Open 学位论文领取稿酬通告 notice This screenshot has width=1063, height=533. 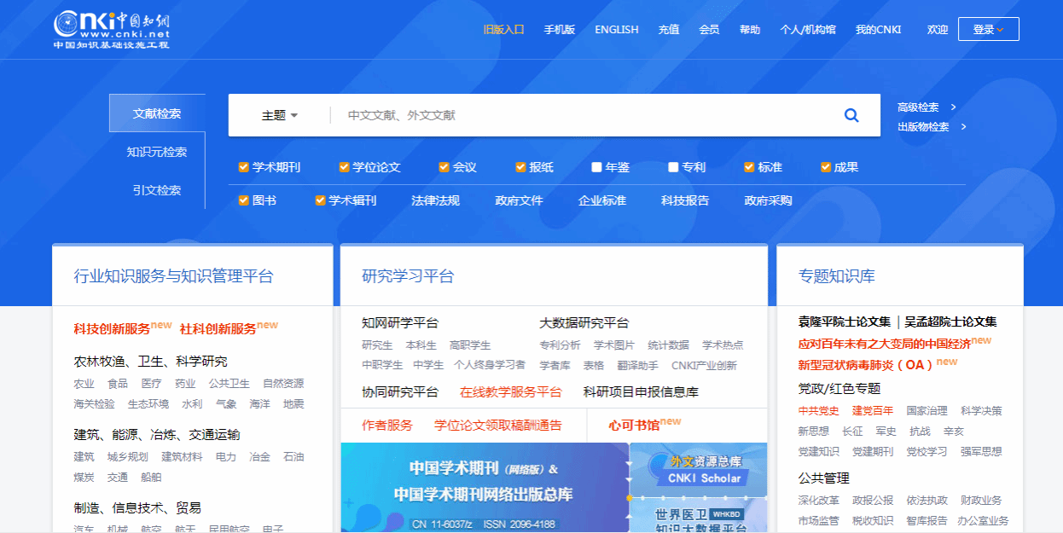tap(498, 426)
